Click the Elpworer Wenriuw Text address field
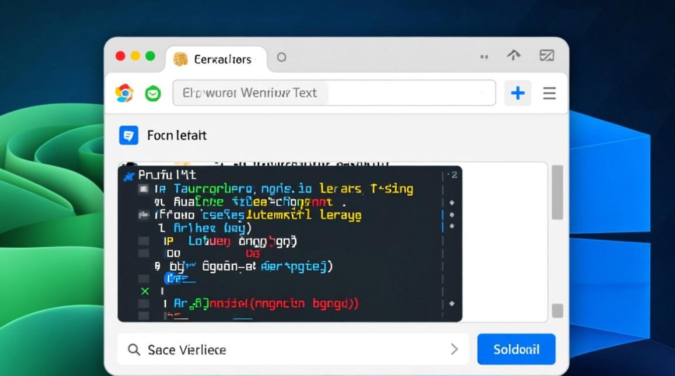 pos(333,93)
